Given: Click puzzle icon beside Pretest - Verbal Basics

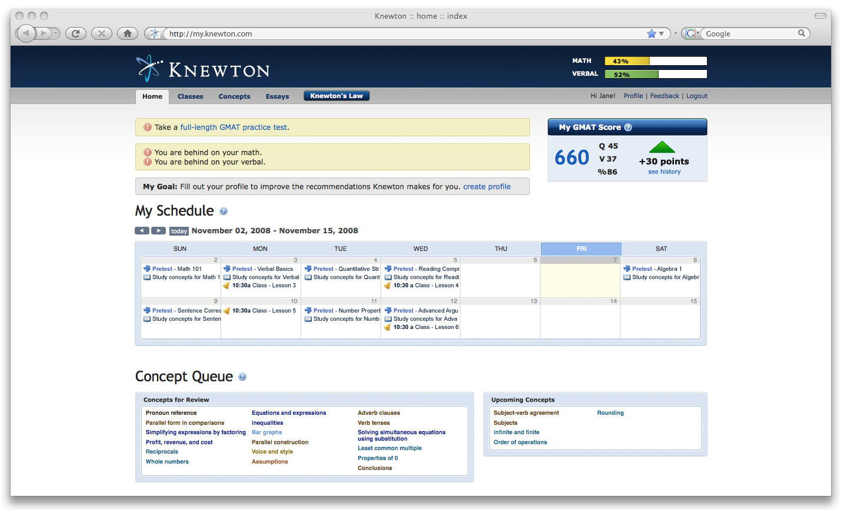Looking at the screenshot, I should coord(227,269).
